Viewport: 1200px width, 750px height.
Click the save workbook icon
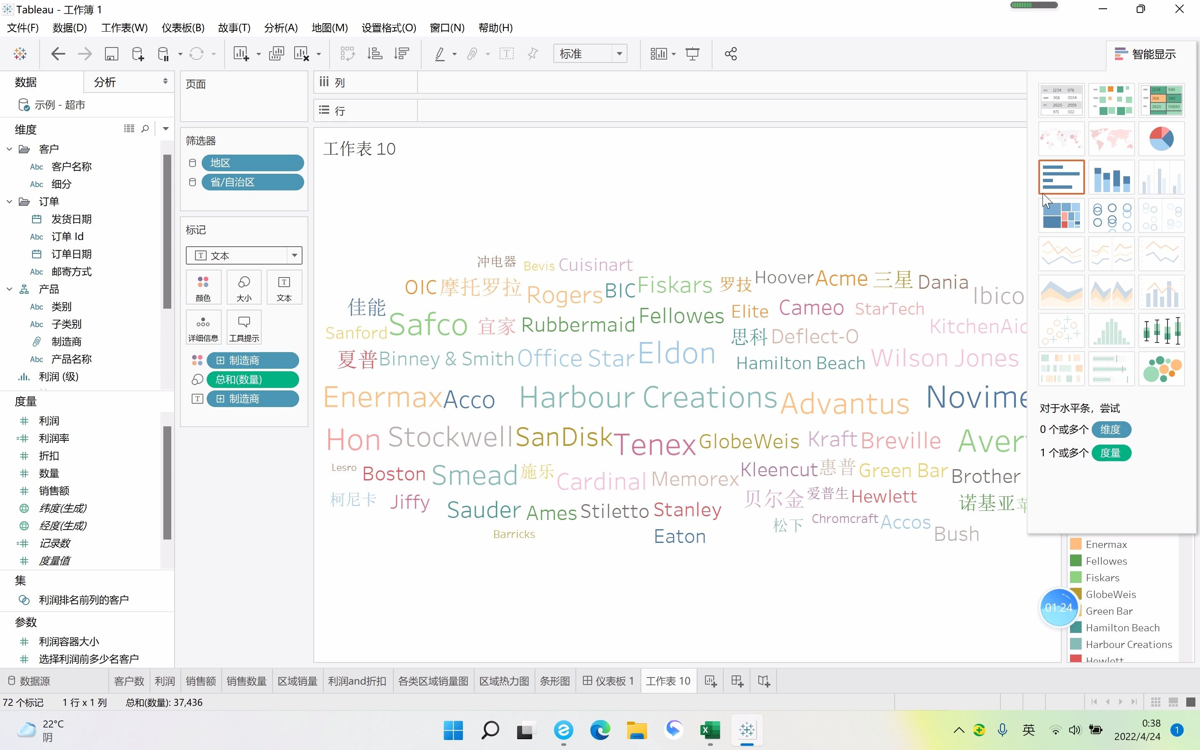(x=112, y=54)
